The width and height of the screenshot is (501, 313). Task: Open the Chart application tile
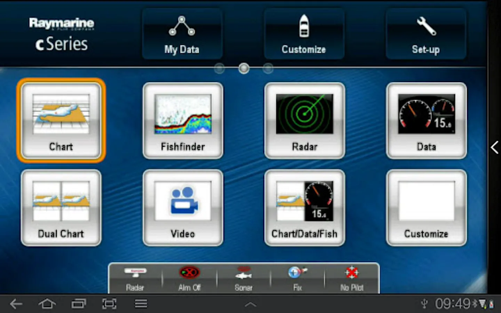tap(61, 120)
